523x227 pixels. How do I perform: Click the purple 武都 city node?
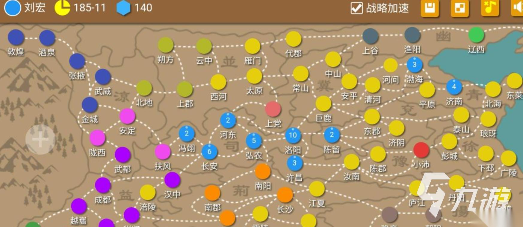(x=123, y=155)
